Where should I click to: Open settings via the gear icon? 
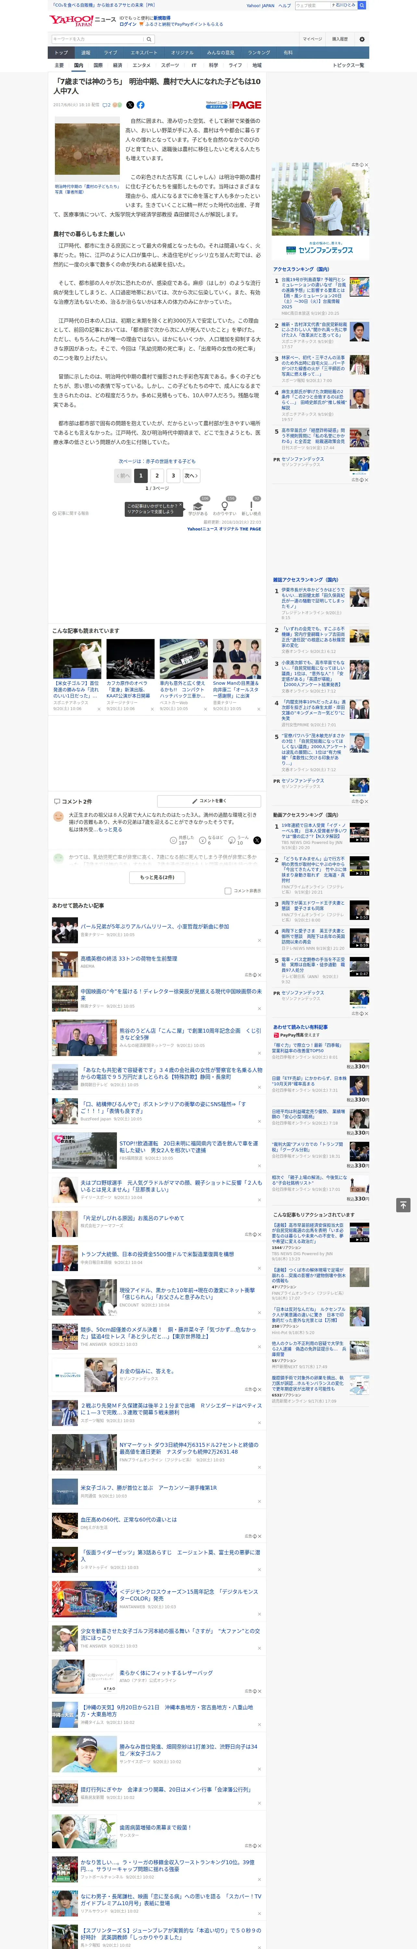point(362,39)
